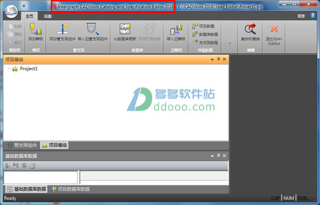Click the grey grid header area in database panel
Viewport: 320px width, 205px height.
pos(154,176)
